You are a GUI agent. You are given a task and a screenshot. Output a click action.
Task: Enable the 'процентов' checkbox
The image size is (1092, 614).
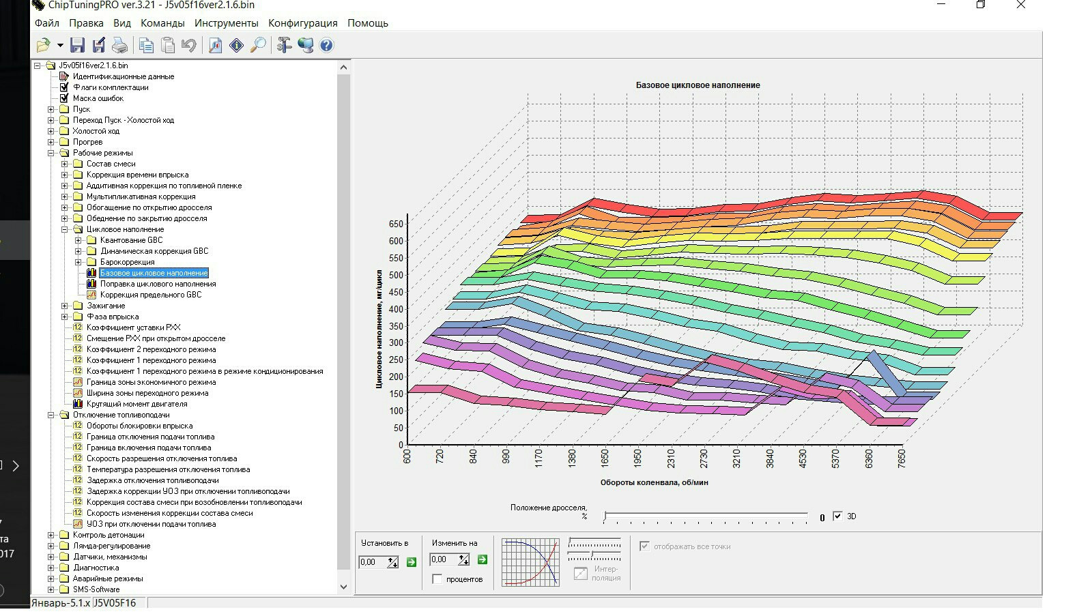tap(437, 579)
